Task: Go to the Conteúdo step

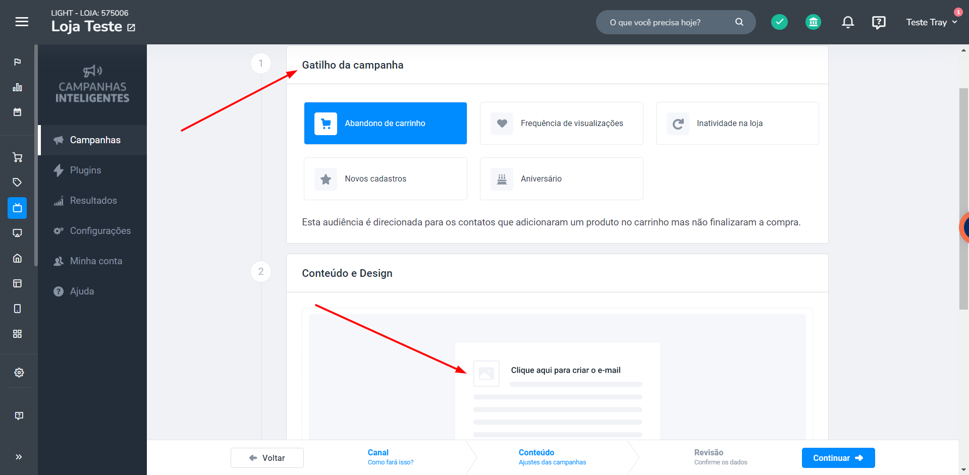Action: tap(552, 457)
